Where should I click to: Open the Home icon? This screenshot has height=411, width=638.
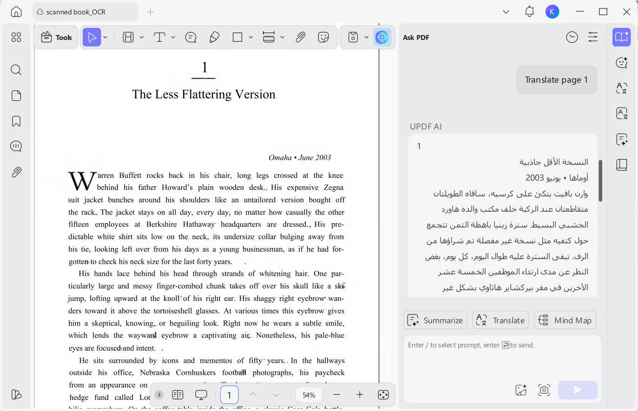pos(16,12)
